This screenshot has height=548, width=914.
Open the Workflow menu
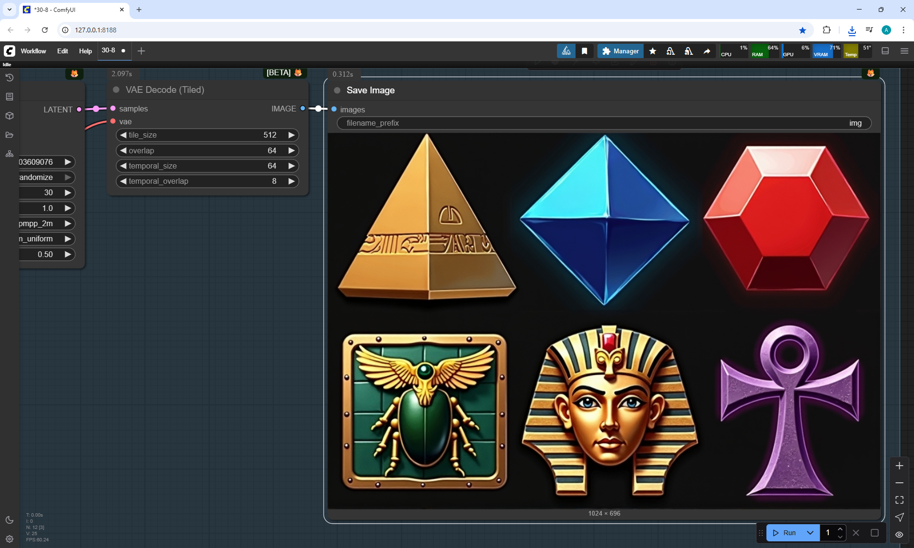click(33, 51)
